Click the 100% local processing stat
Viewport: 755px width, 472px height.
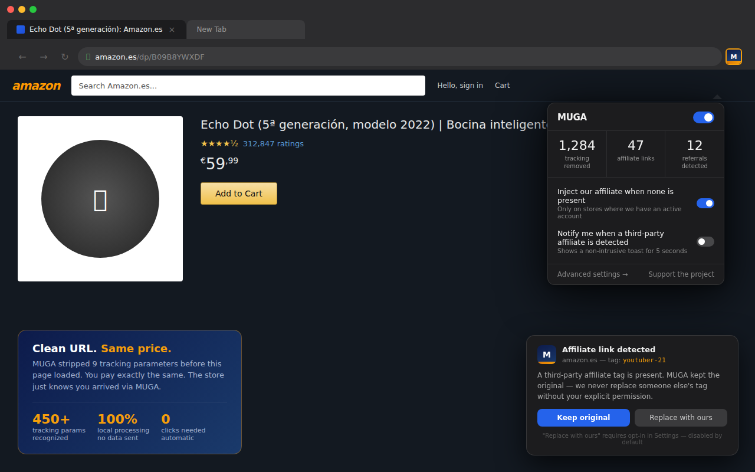123,427
